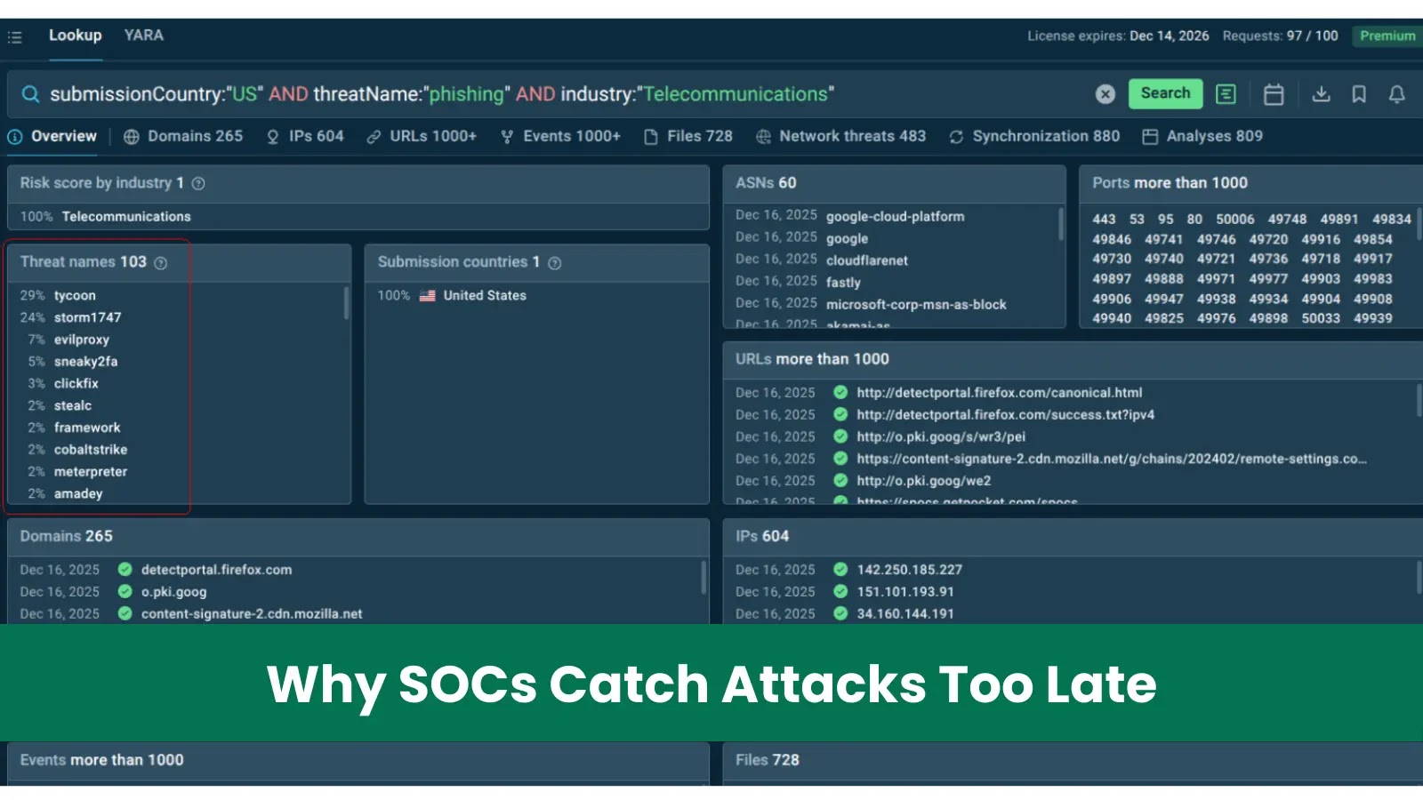Open the Domains 265 tab

click(x=193, y=136)
